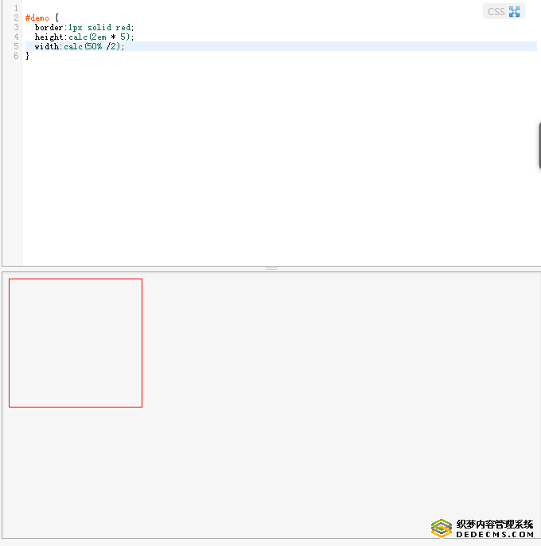
Task: Click the Chinese 织梦内容管理系统 watermark text
Action: 495,525
